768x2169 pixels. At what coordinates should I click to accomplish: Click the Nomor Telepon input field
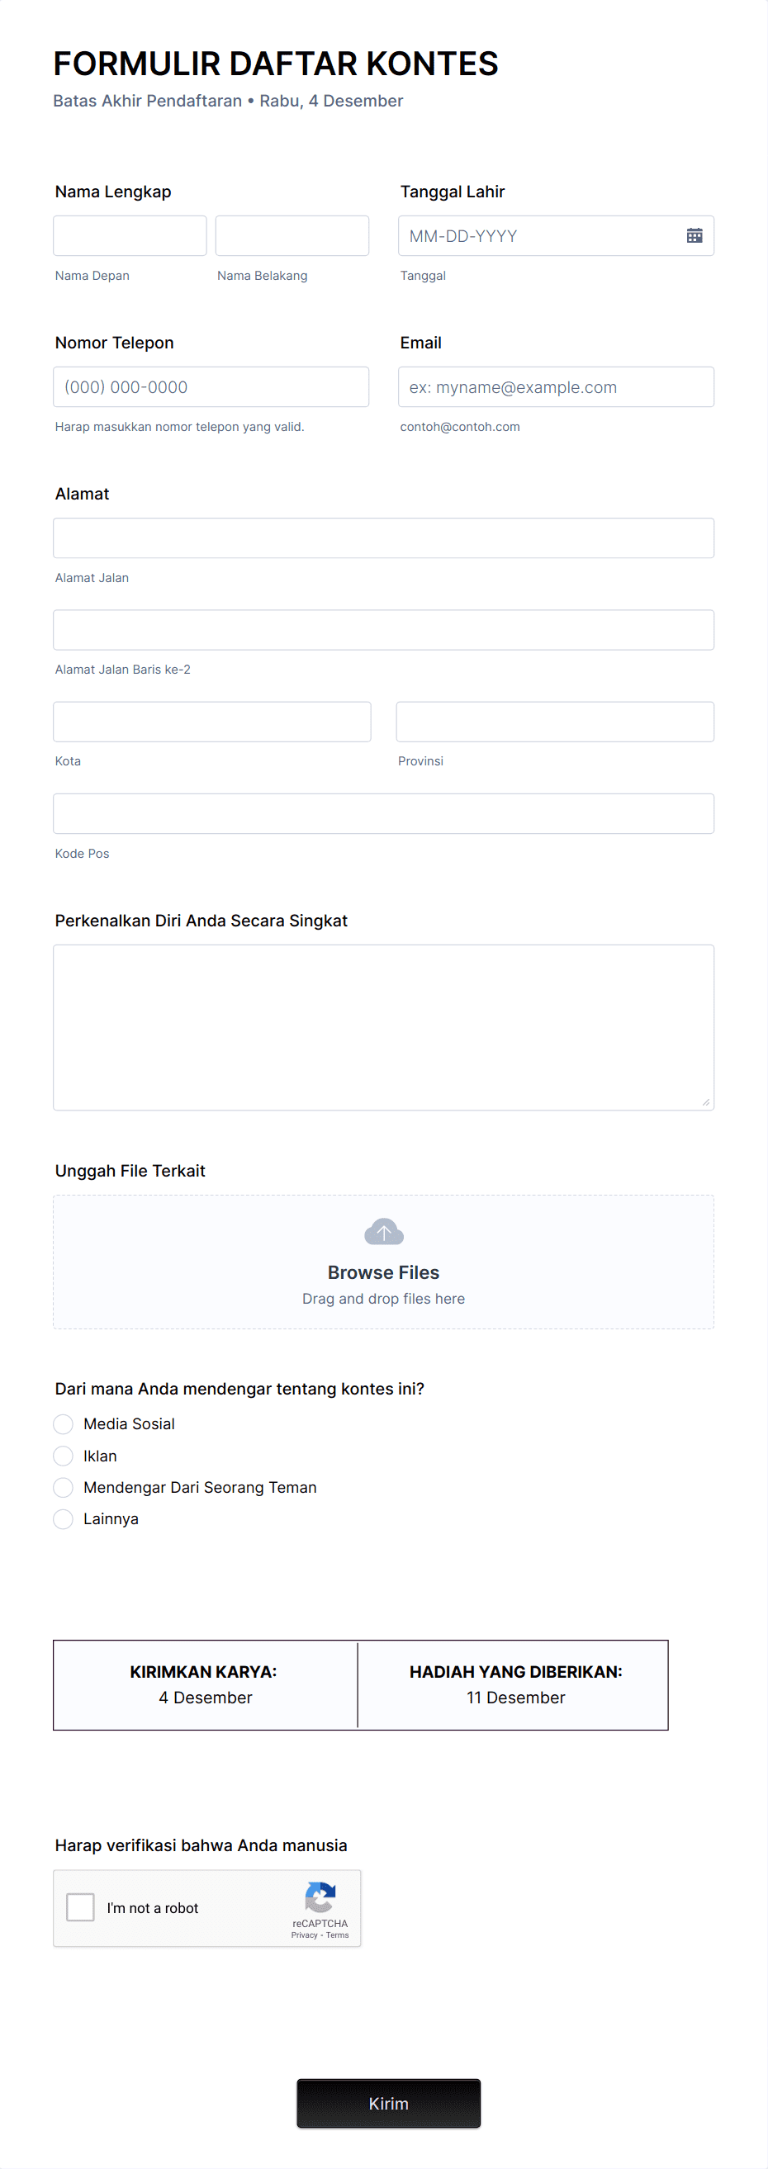point(211,386)
